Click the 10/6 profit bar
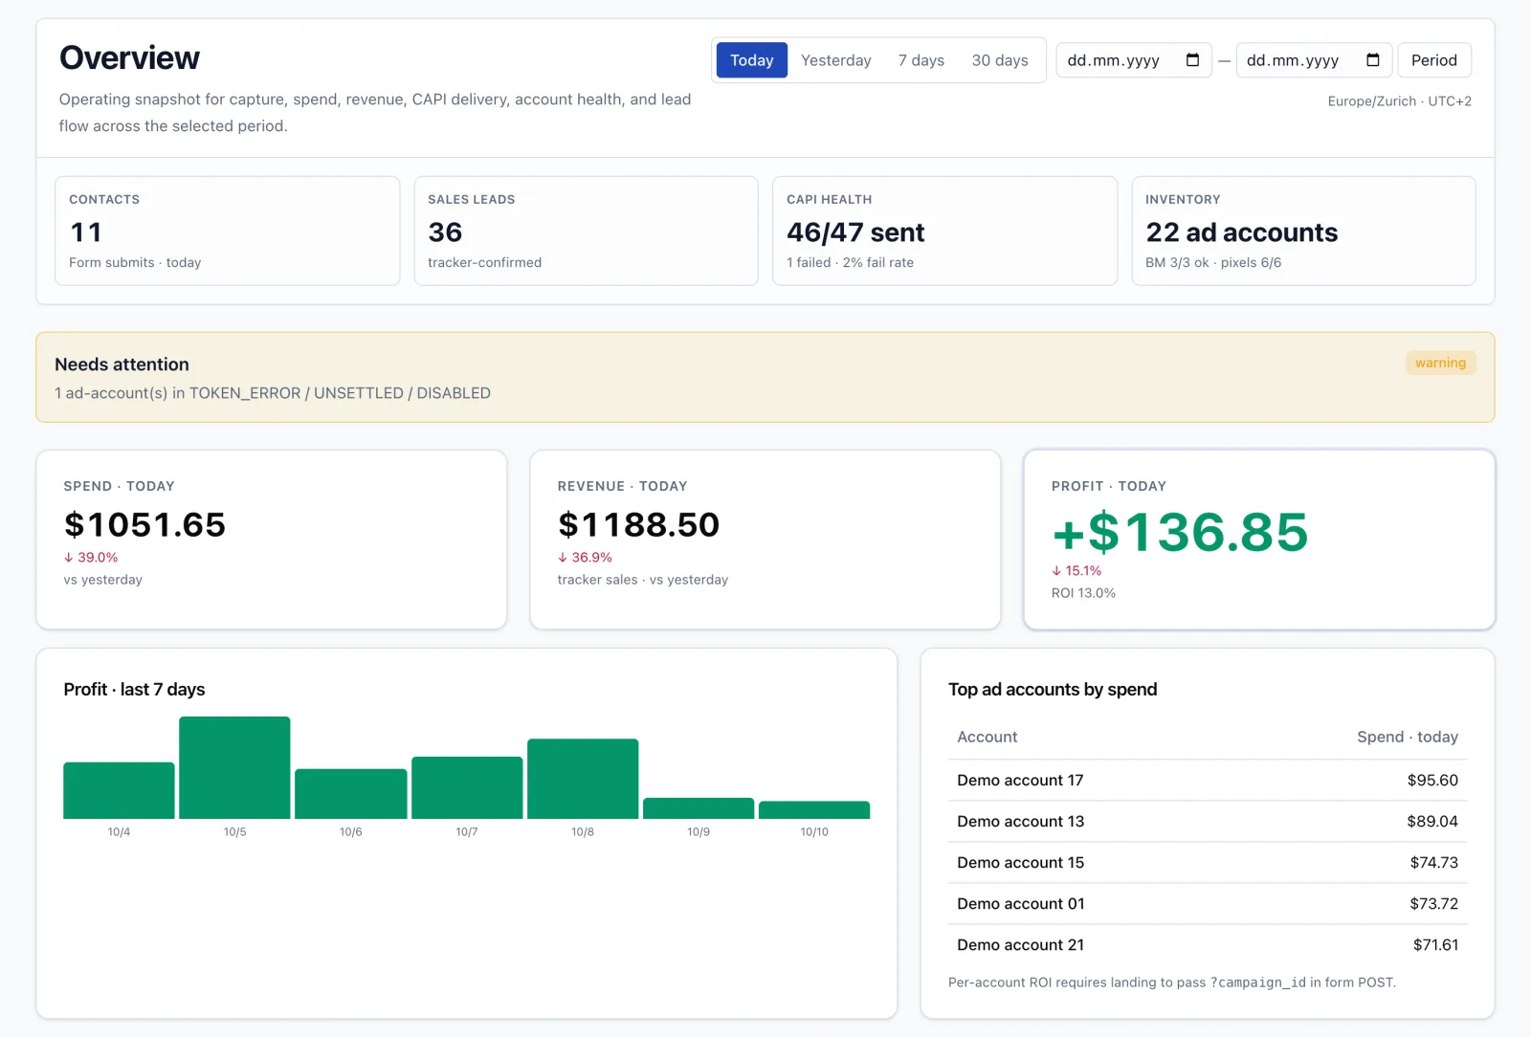Viewport: 1531px width, 1037px height. pyautogui.click(x=351, y=794)
